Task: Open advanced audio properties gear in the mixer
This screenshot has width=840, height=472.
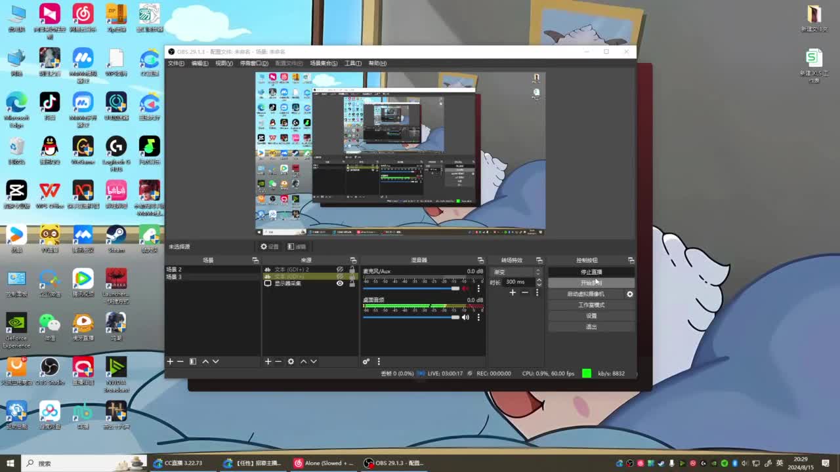Action: [x=366, y=361]
